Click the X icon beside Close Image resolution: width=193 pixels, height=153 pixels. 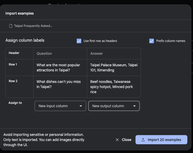[117, 140]
